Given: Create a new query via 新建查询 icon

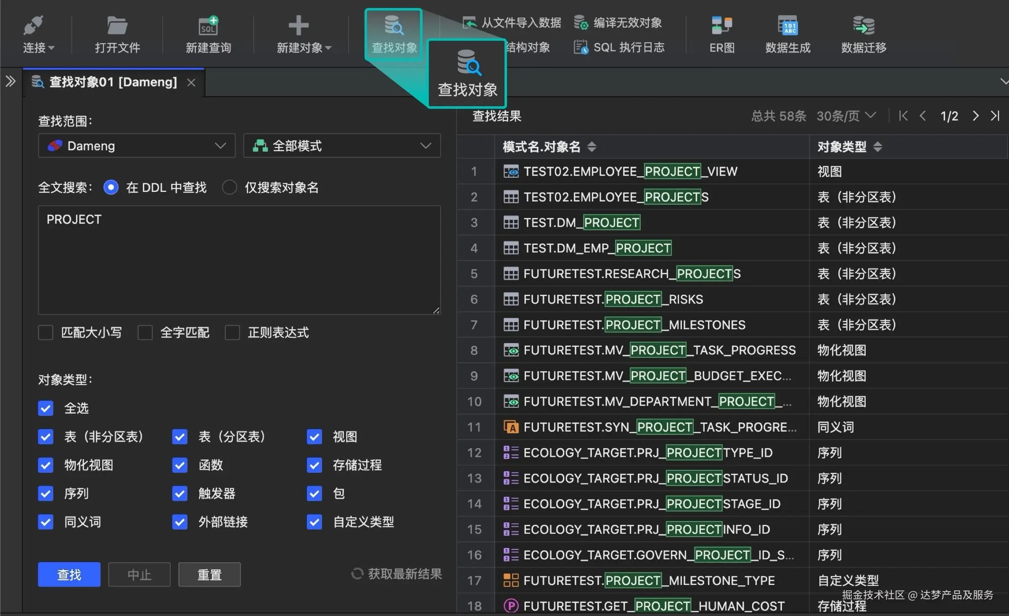Looking at the screenshot, I should point(208,34).
